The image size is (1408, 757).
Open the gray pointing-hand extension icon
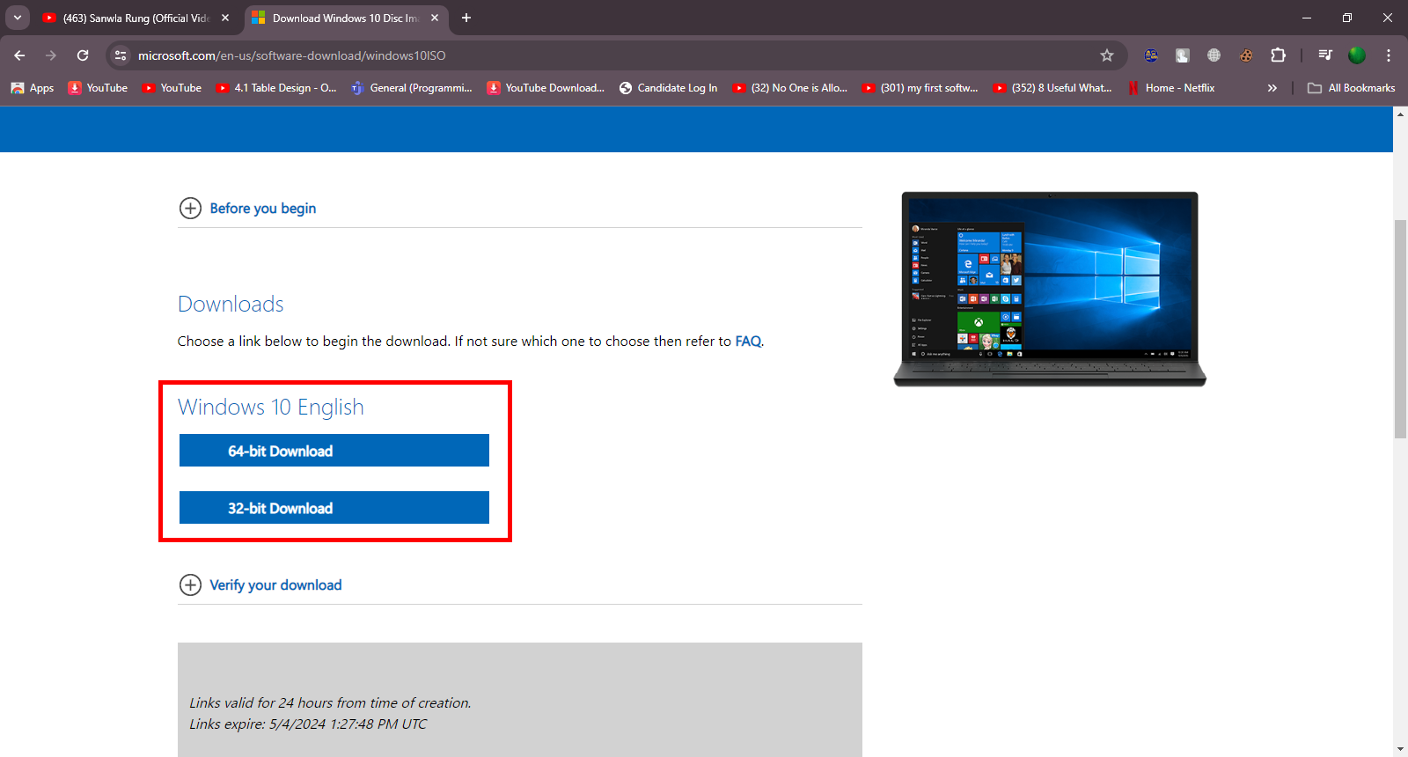[x=1183, y=55]
